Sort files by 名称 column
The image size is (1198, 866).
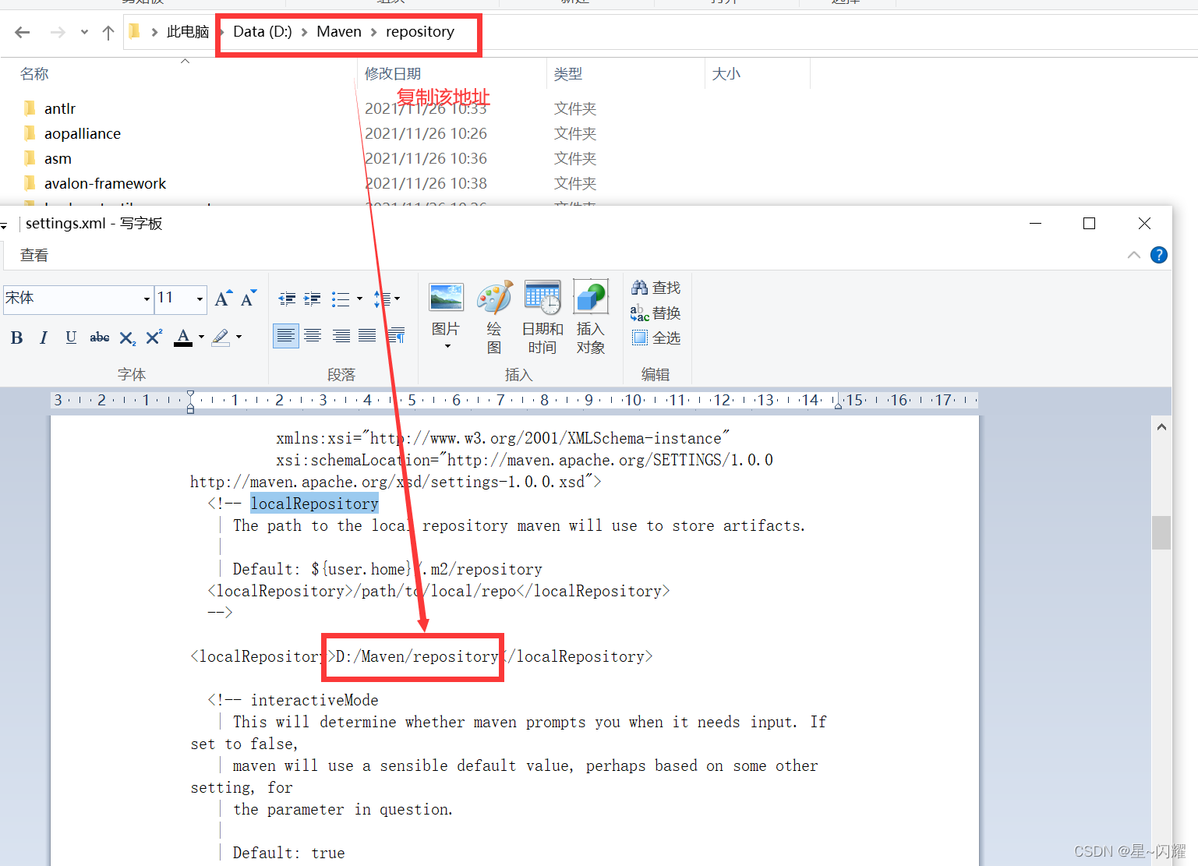coord(34,74)
